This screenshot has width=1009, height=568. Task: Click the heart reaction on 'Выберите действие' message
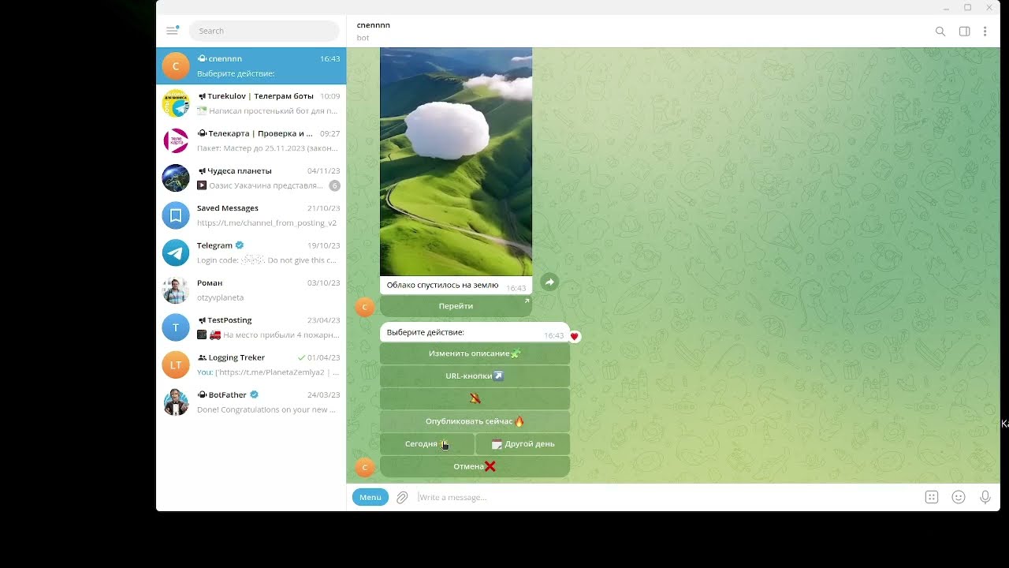[x=574, y=336]
